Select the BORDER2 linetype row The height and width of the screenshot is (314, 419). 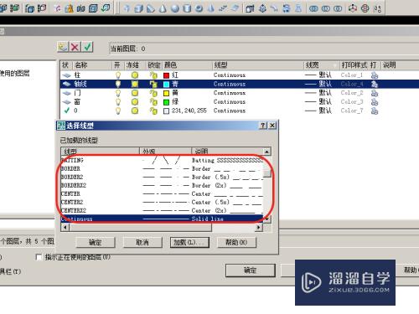tap(162, 177)
